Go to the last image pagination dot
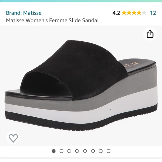This screenshot has width=162, height=162. coord(108,151)
